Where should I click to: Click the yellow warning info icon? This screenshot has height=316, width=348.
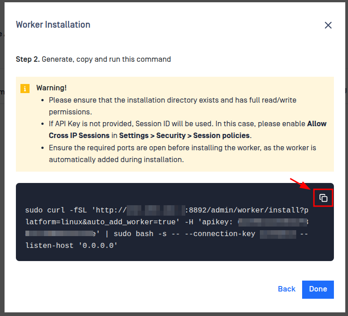[25, 89]
